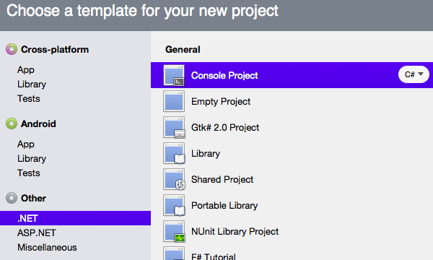
Task: Choose the Empty Project icon
Action: tap(174, 101)
